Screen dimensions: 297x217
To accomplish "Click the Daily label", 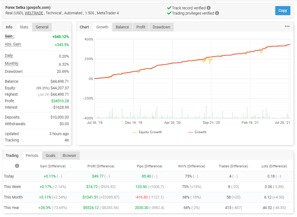I will pos(9,56).
